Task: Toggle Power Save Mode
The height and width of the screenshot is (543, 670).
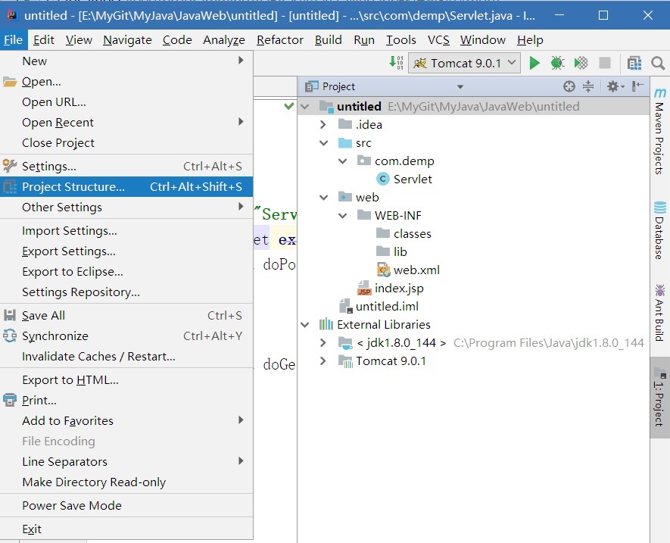Action: tap(72, 505)
